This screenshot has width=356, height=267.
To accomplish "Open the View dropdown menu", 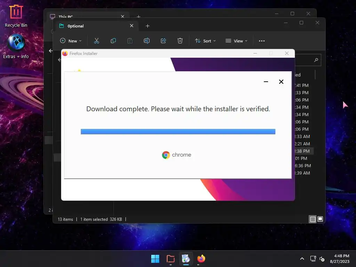I will pyautogui.click(x=236, y=41).
